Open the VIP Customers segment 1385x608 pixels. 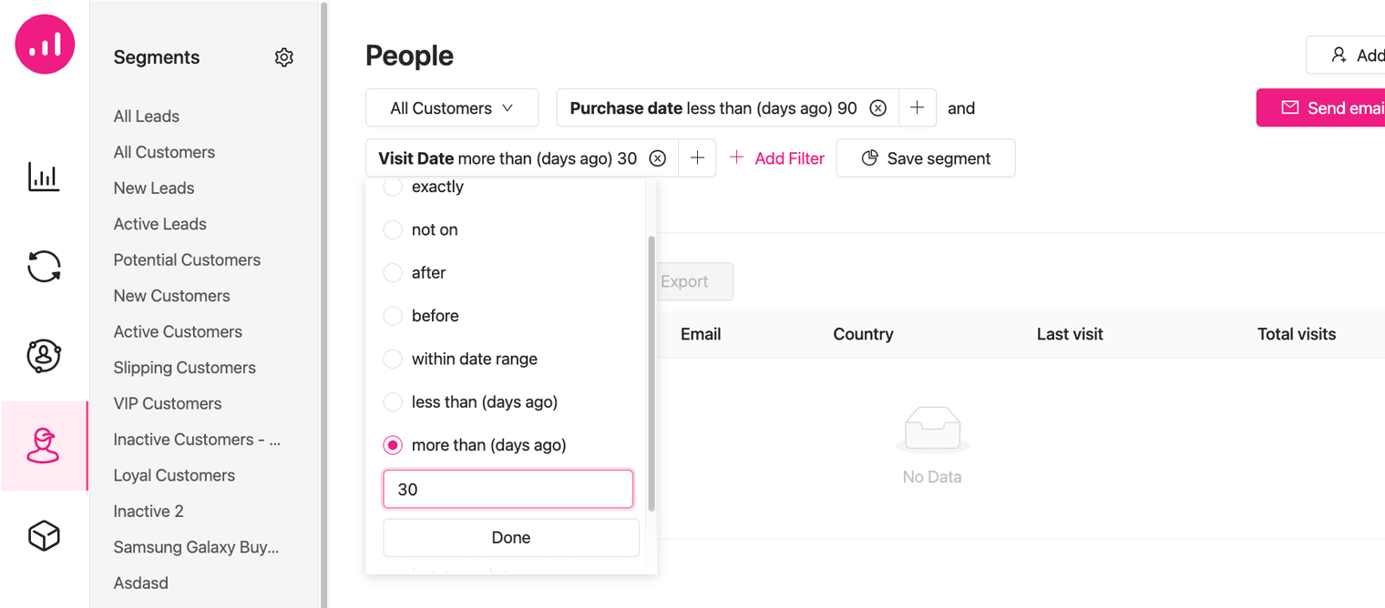pos(168,403)
